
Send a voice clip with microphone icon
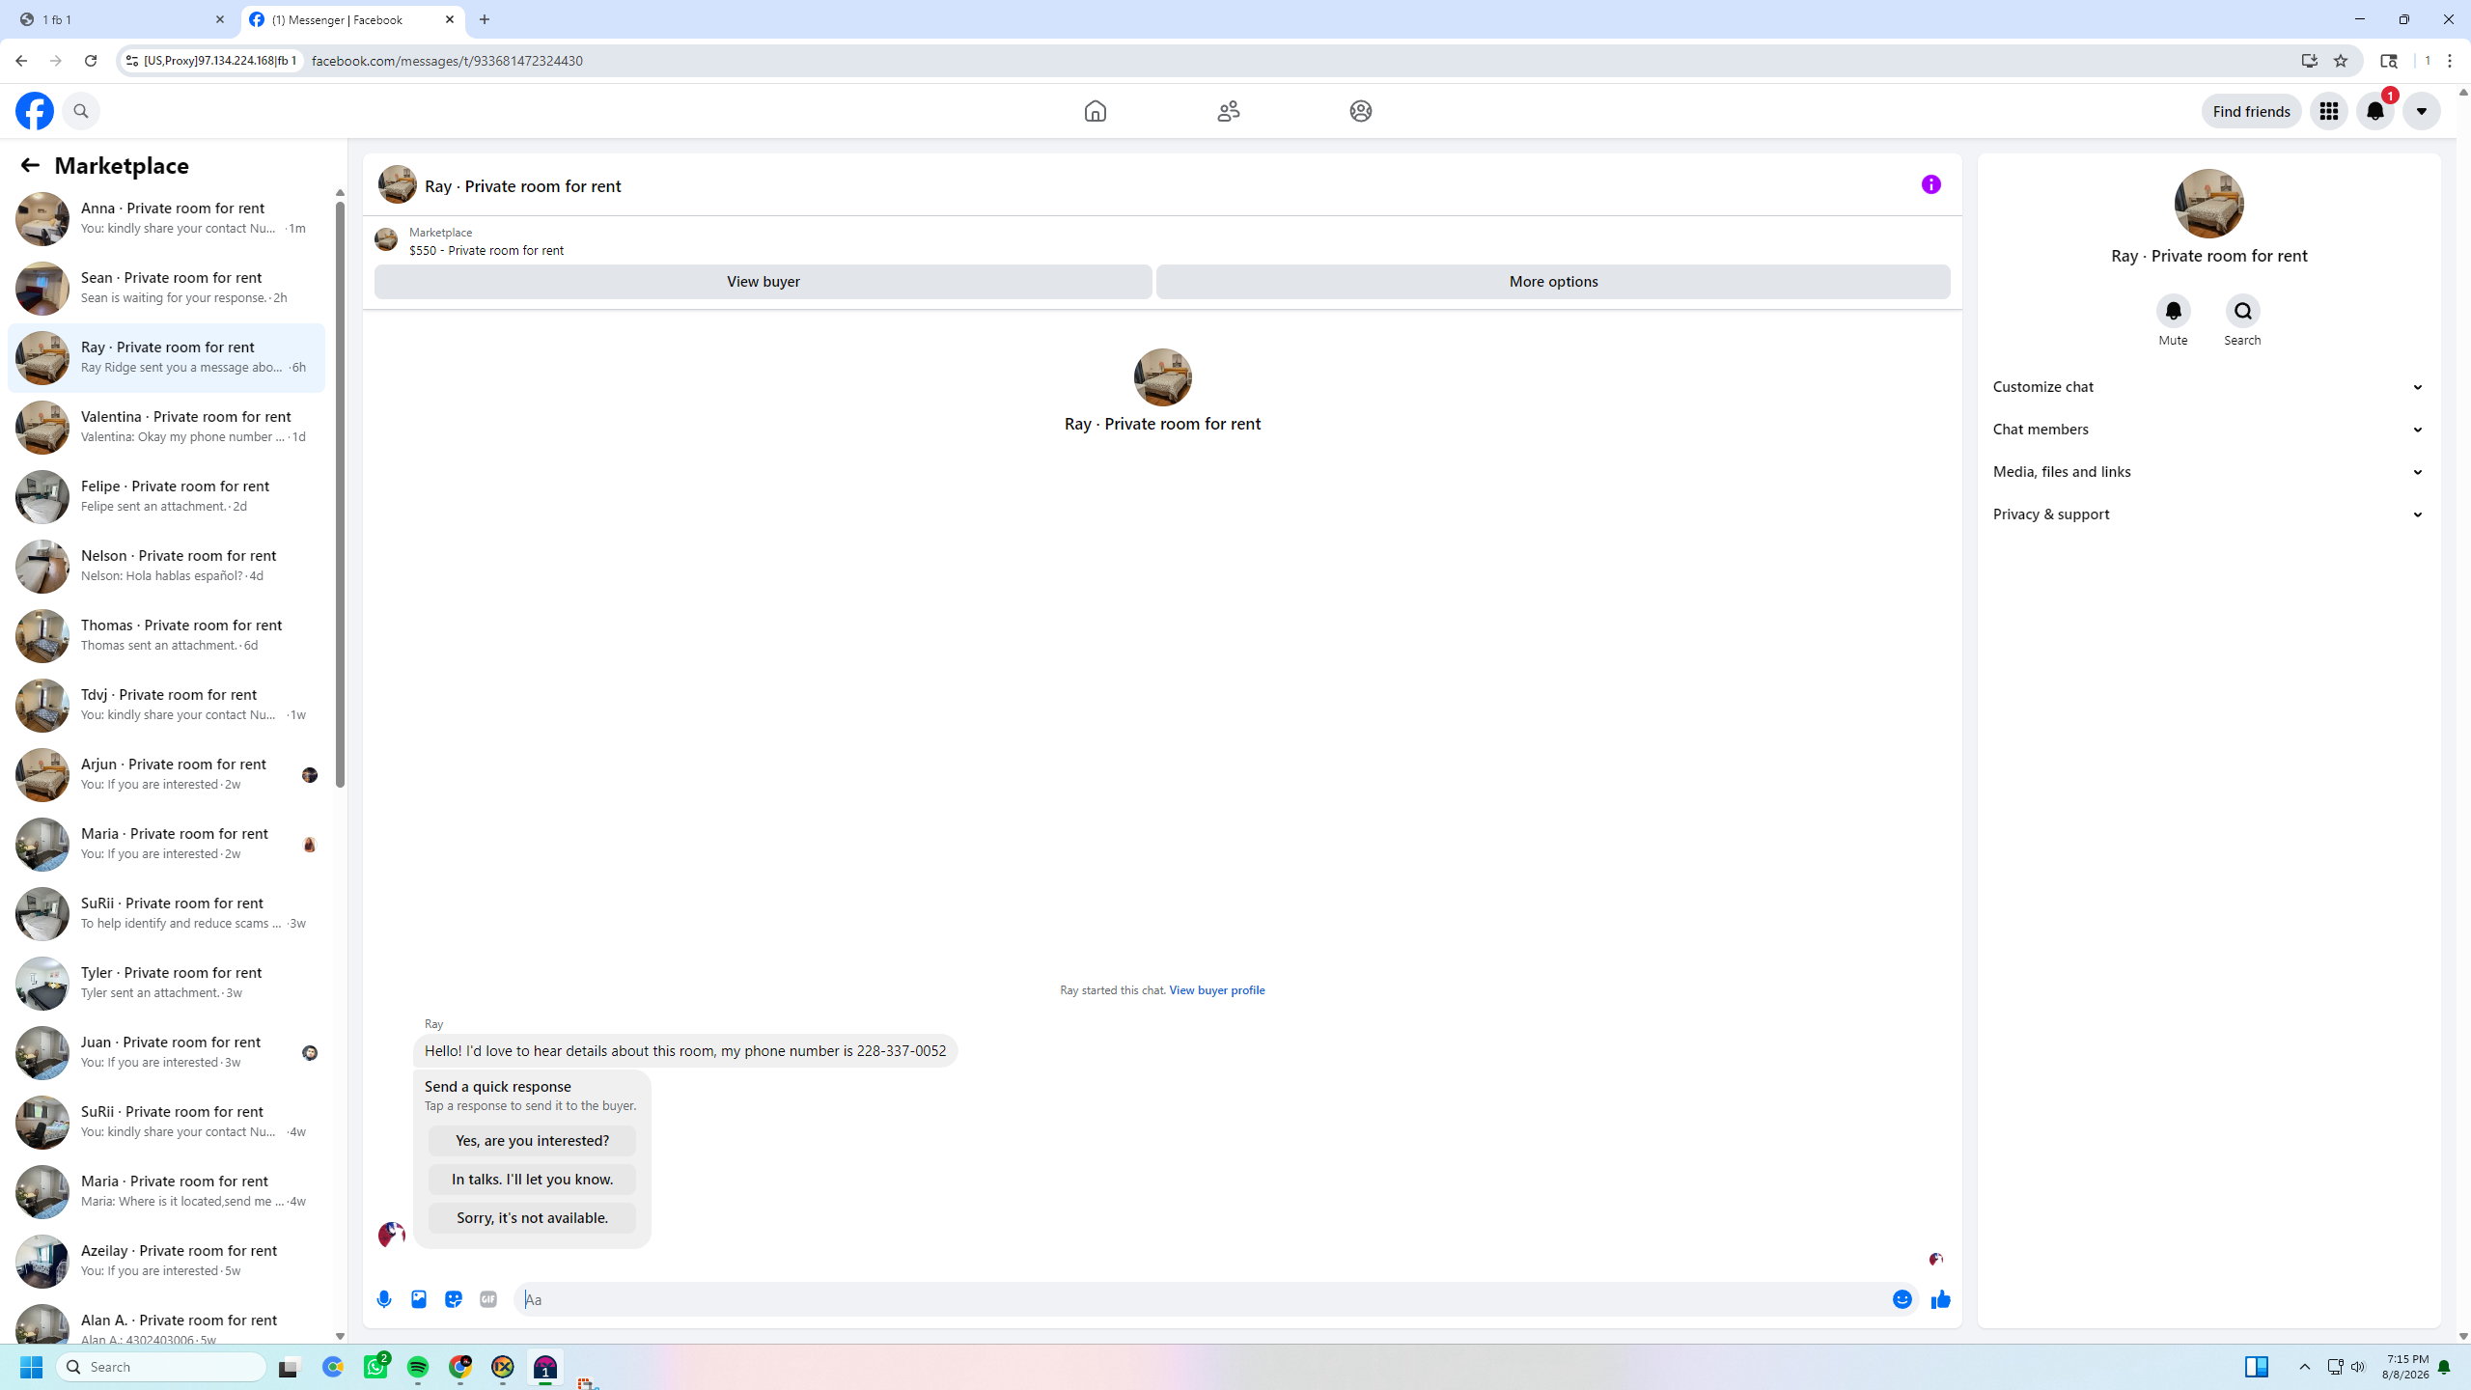point(384,1299)
